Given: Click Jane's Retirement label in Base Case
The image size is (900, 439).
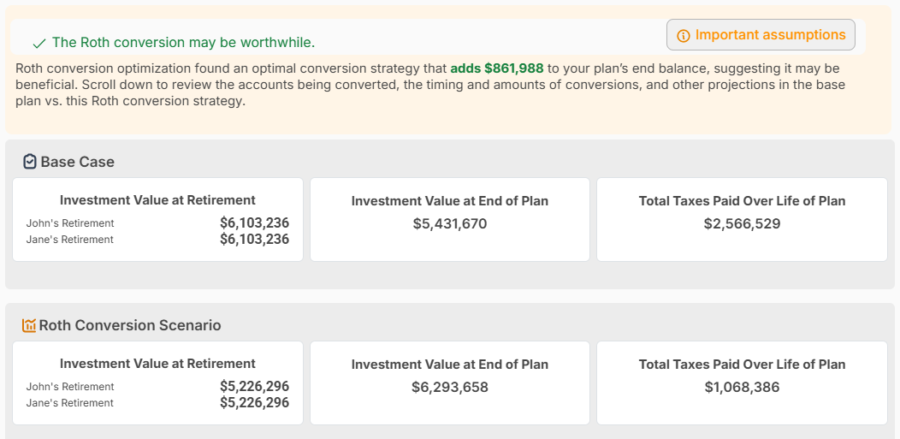Looking at the screenshot, I should (70, 240).
